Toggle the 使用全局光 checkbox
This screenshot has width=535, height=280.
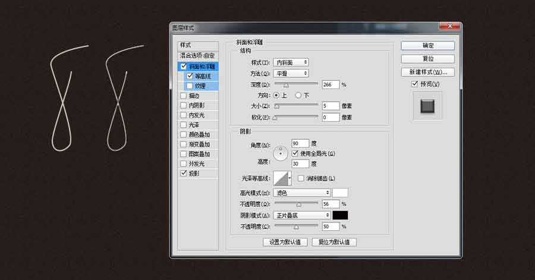(295, 153)
